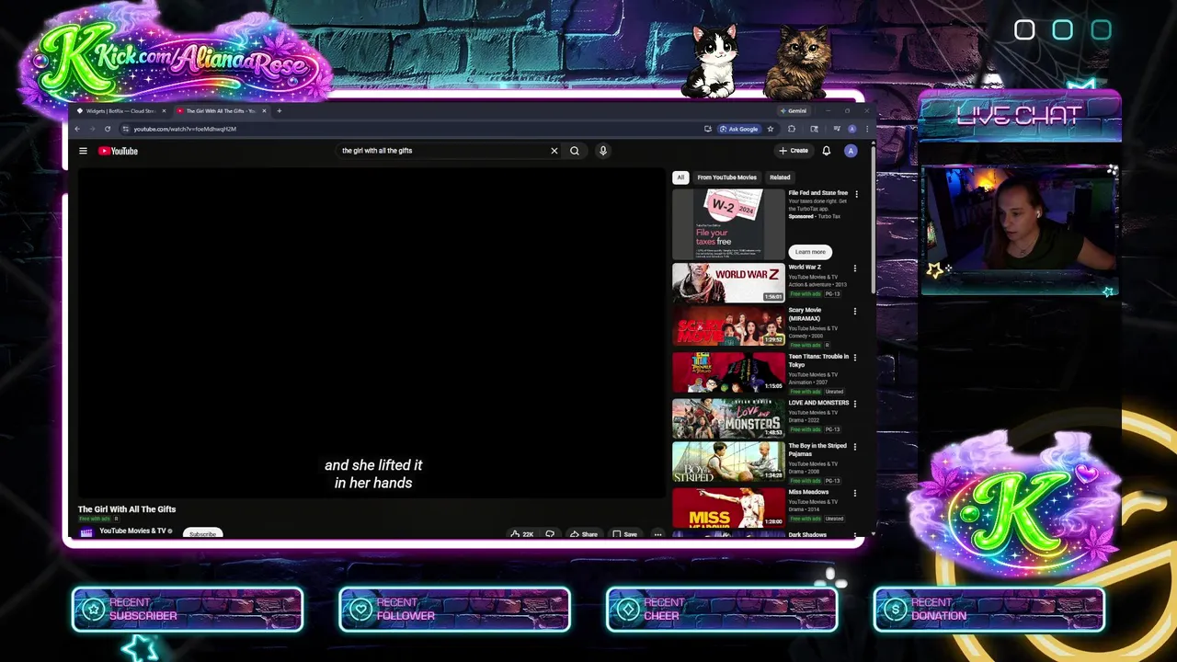Open the Create button
This screenshot has height=662, width=1177.
coord(794,151)
